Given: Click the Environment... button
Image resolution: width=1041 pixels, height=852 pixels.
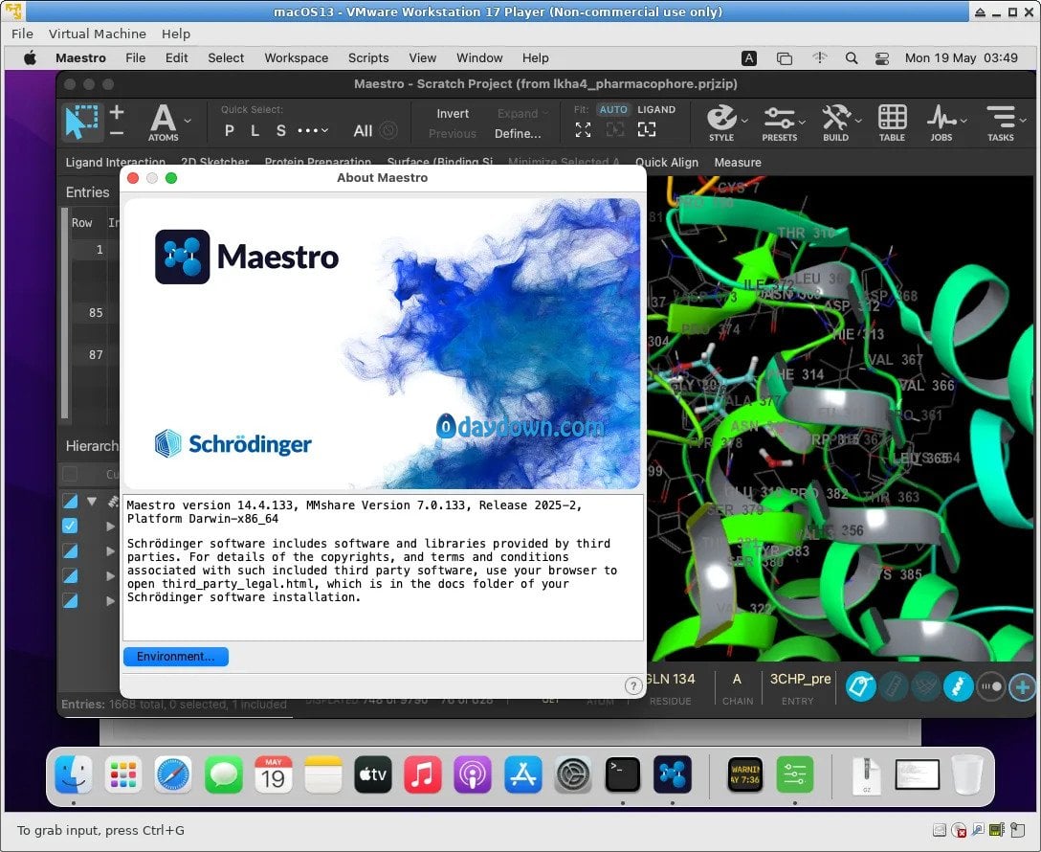Looking at the screenshot, I should (175, 657).
